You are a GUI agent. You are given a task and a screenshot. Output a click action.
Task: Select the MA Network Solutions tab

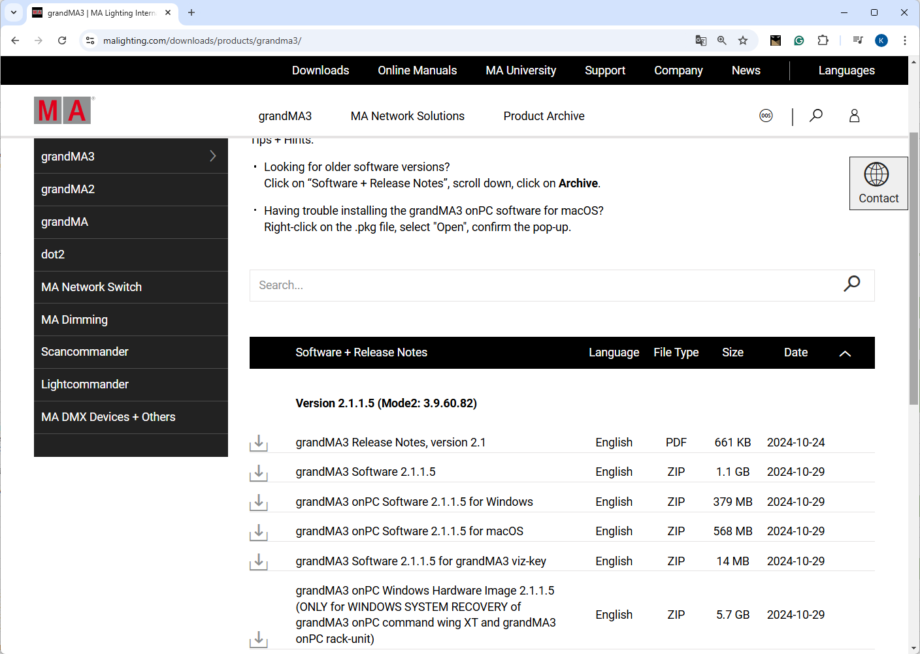pyautogui.click(x=407, y=116)
